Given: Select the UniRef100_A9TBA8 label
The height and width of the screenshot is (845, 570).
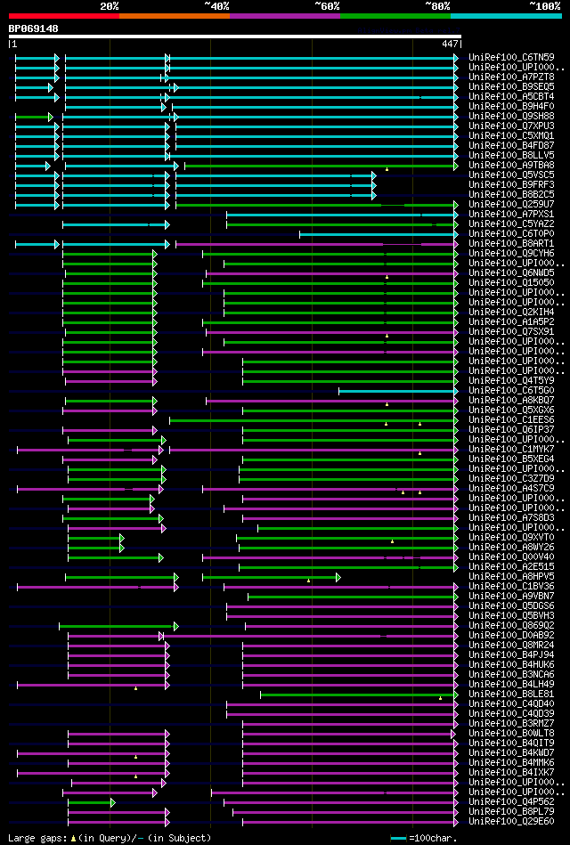Looking at the screenshot, I should [x=511, y=165].
